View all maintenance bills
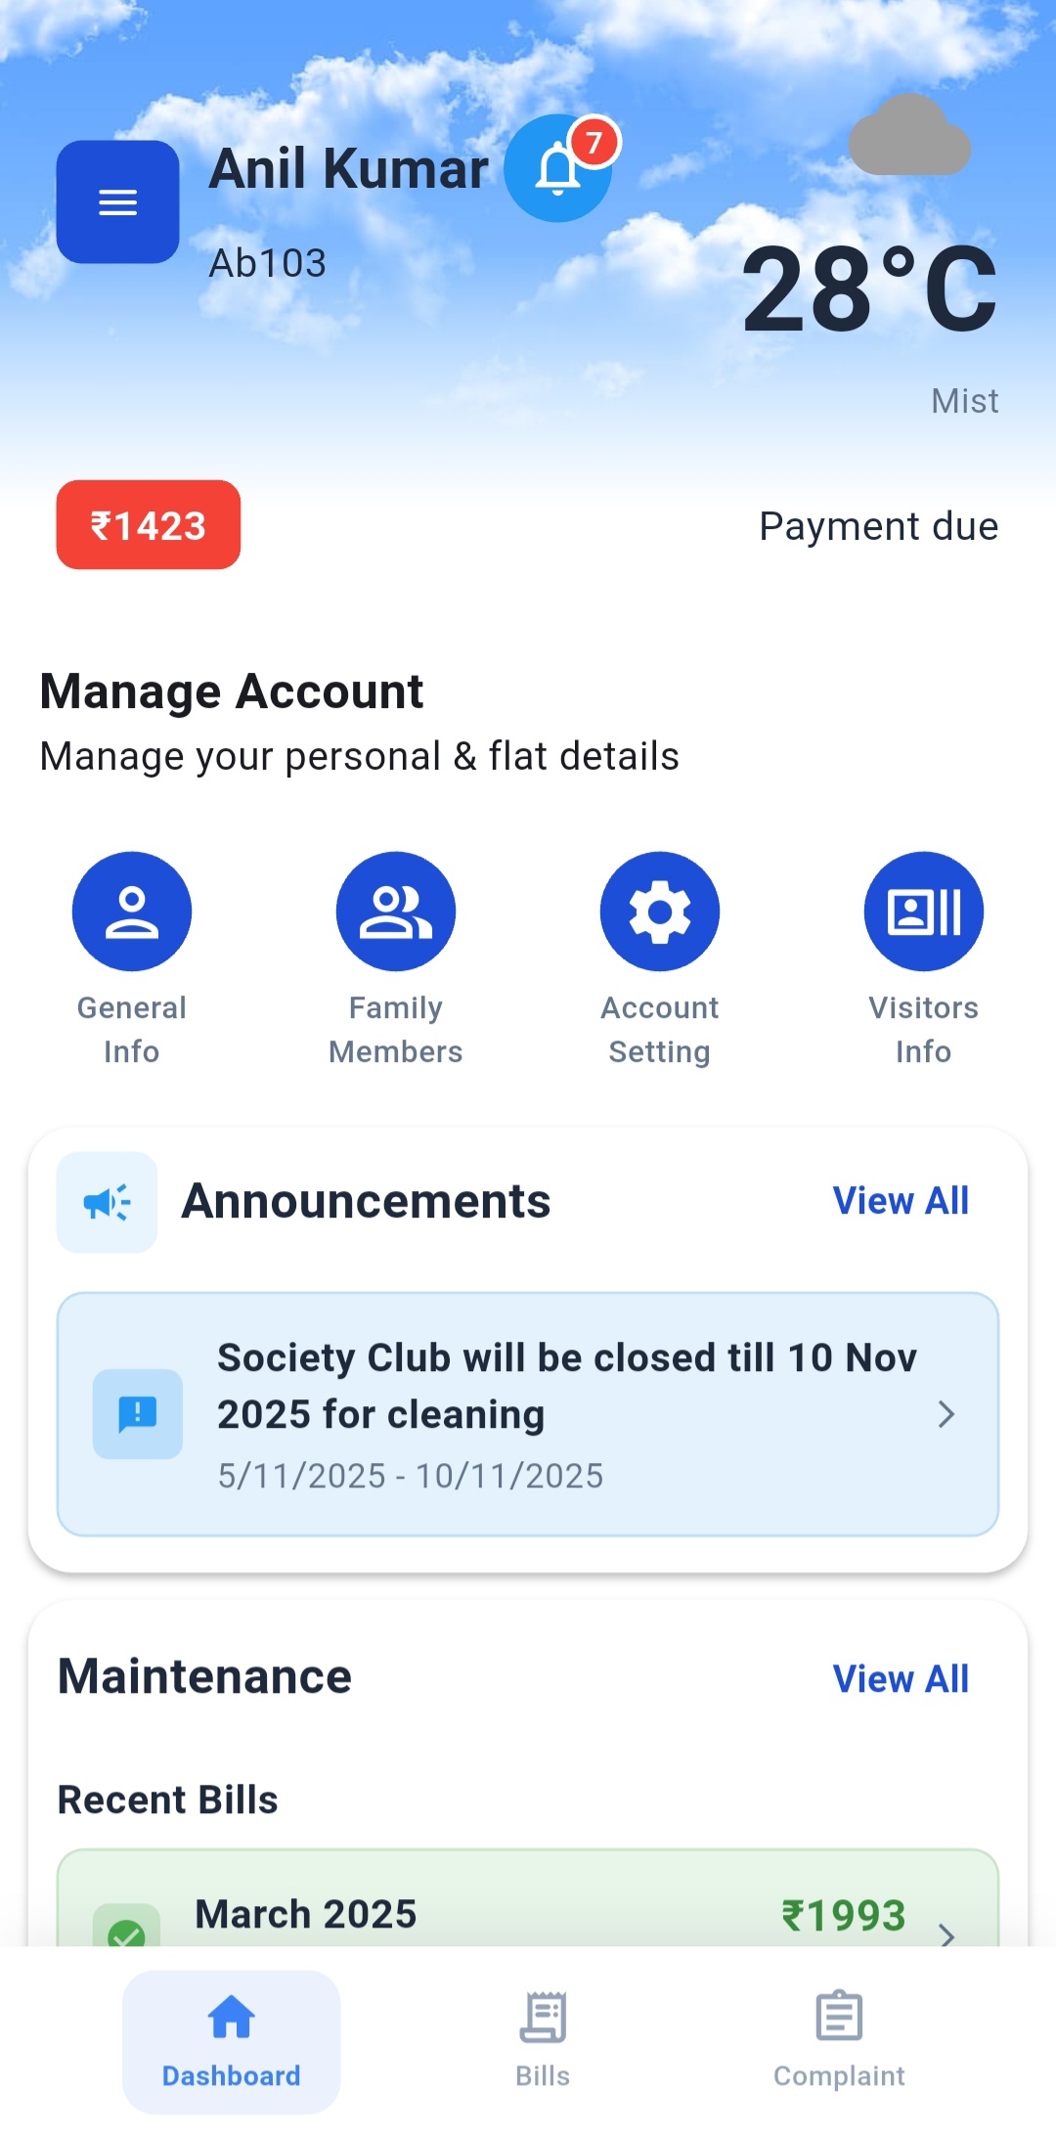This screenshot has height=2132, width=1056. [x=901, y=1679]
